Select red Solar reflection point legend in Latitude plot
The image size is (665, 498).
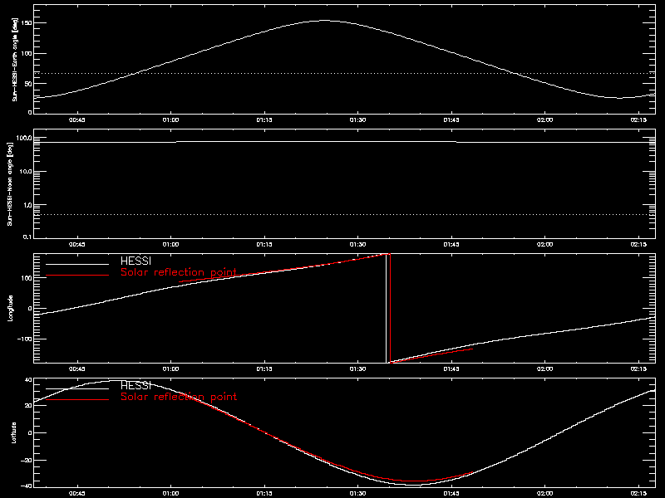(179, 397)
